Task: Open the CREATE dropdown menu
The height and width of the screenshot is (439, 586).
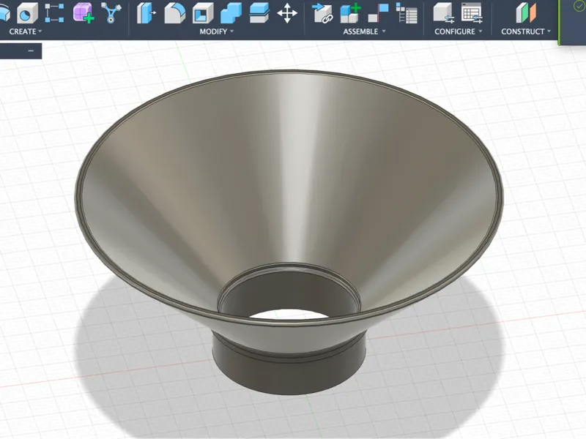Action: pyautogui.click(x=26, y=31)
